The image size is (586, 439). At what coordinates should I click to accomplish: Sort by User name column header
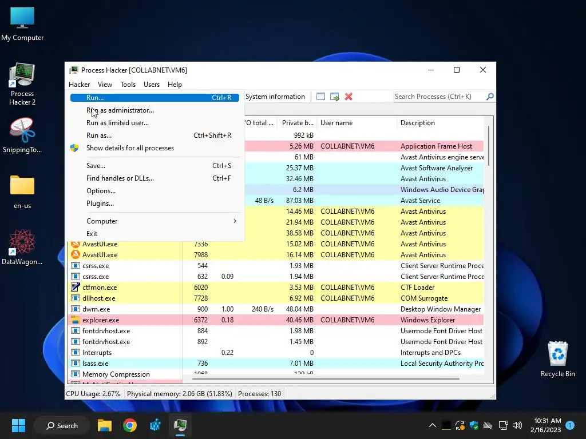[x=357, y=123]
